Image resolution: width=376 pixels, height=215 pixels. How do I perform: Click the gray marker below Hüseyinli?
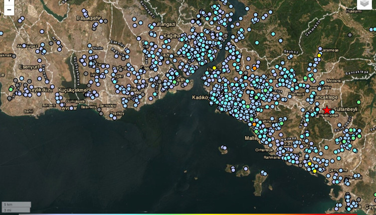pyautogui.click(x=349, y=35)
